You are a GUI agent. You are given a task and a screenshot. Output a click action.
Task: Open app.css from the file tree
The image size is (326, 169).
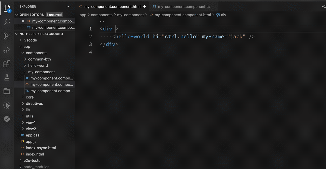(x=32, y=135)
